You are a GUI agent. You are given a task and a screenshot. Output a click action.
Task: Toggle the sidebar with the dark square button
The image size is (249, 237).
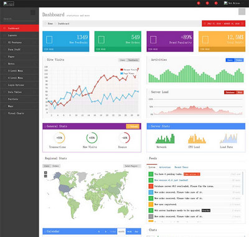33,12
